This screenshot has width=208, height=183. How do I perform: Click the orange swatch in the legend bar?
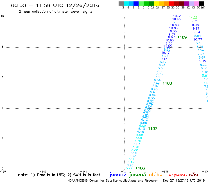[166, 3]
